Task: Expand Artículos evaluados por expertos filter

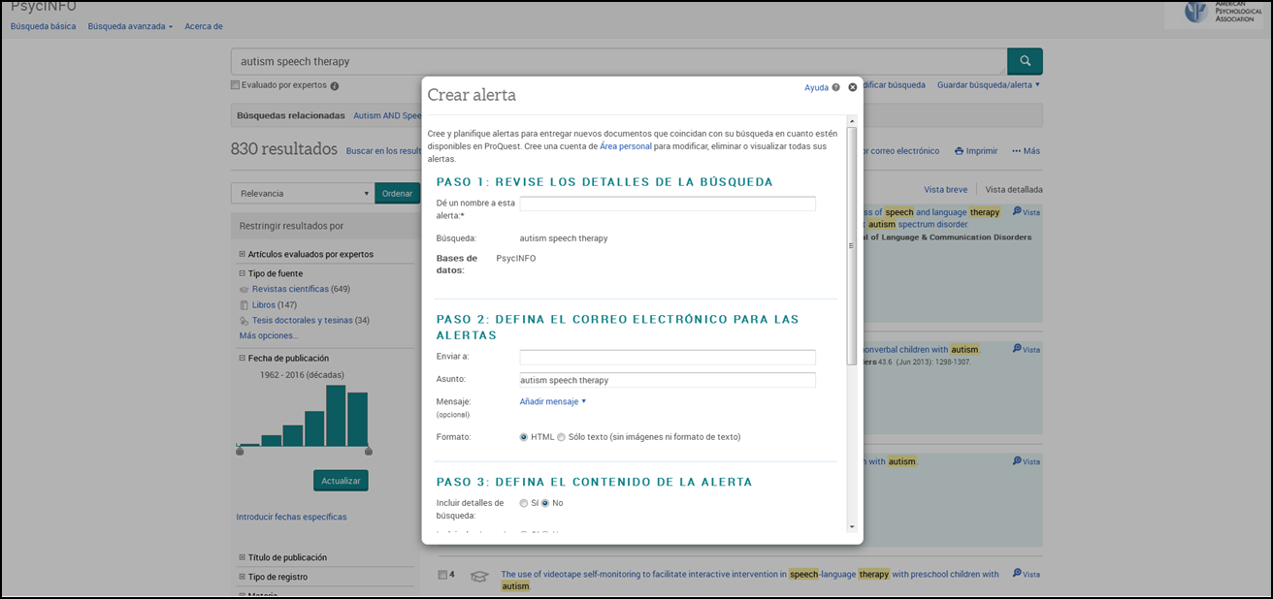Action: click(x=242, y=255)
